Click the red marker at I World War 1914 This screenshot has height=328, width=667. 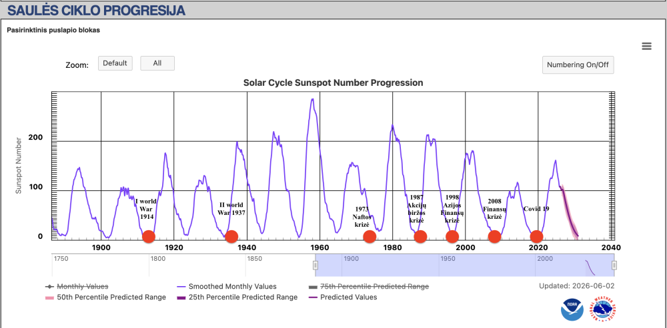[149, 236]
